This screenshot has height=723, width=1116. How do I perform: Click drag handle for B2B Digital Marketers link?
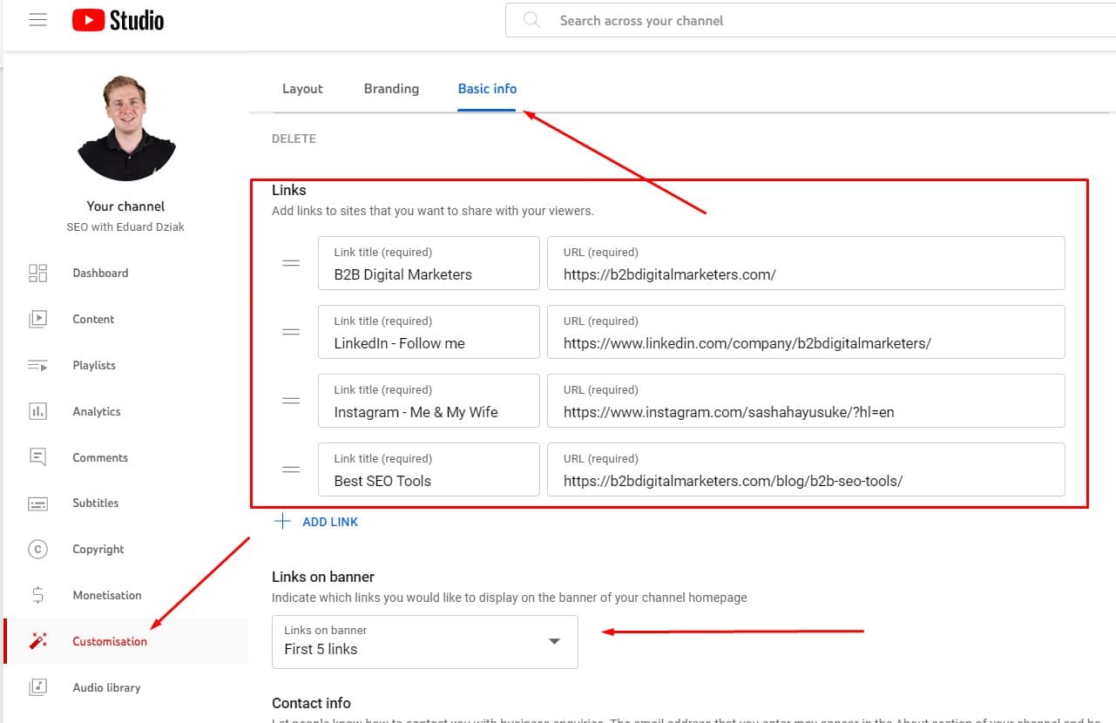[x=291, y=263]
